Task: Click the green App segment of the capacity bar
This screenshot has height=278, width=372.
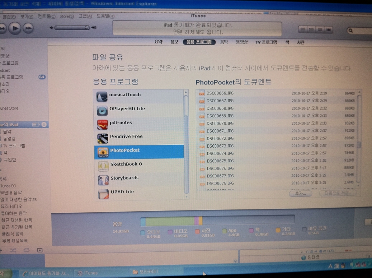Action: 170,221
